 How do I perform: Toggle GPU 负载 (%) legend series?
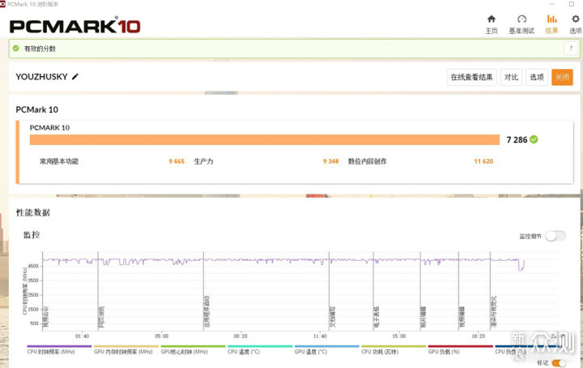click(460, 350)
